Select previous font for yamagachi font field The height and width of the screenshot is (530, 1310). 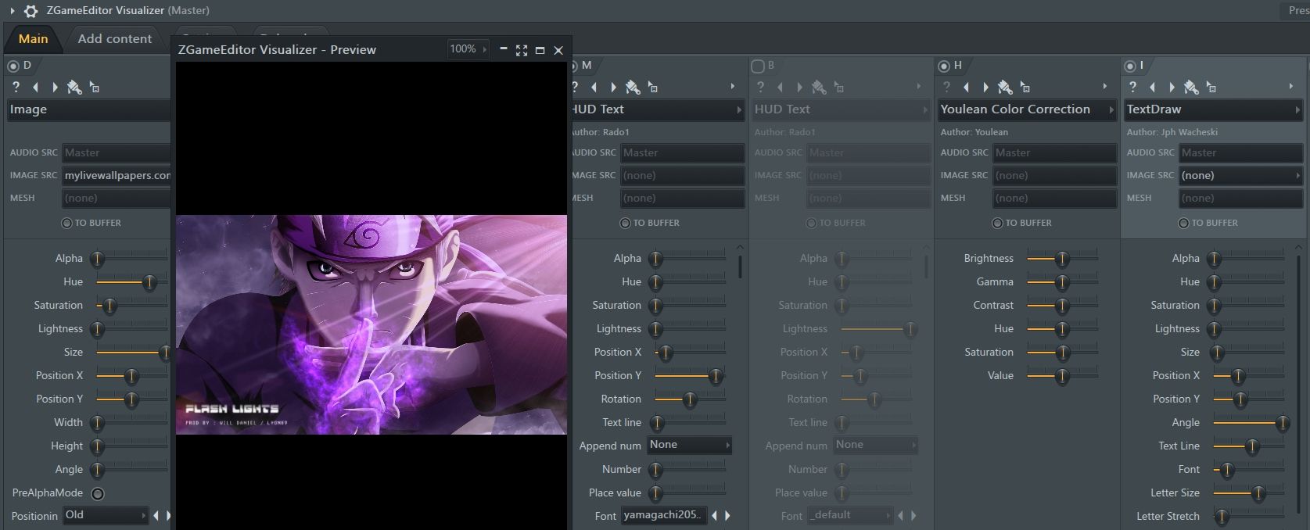714,515
